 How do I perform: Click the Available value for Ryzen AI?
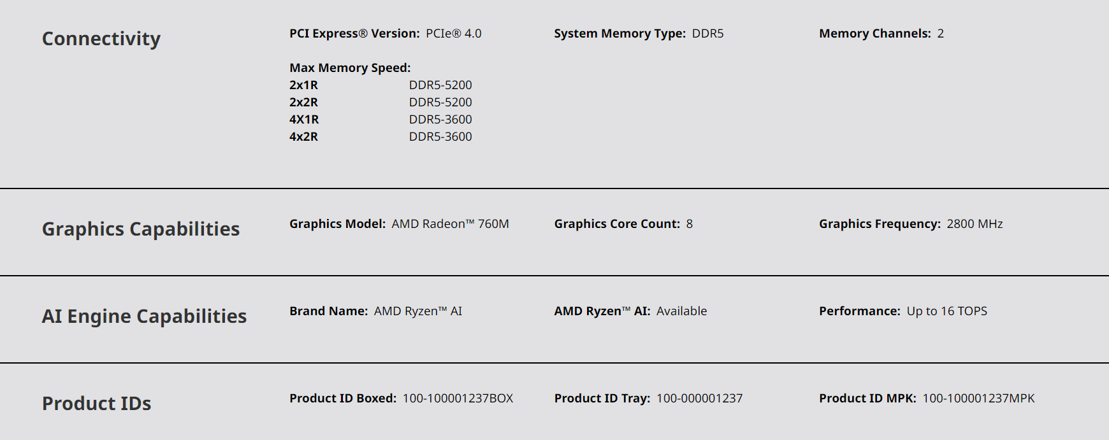pyautogui.click(x=681, y=311)
